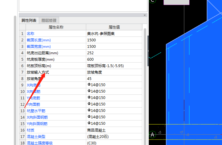
Task: Edit the 截面宽度 value 1500
Action: pos(114,47)
